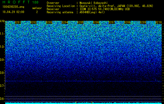Click the 0.9 frequency axis label
Screen dimensions: 164x104
coord(2,60)
